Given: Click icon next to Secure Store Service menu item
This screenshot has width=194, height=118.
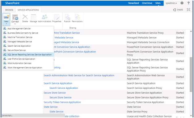Looking at the screenshot, I should [x=5, y=50].
